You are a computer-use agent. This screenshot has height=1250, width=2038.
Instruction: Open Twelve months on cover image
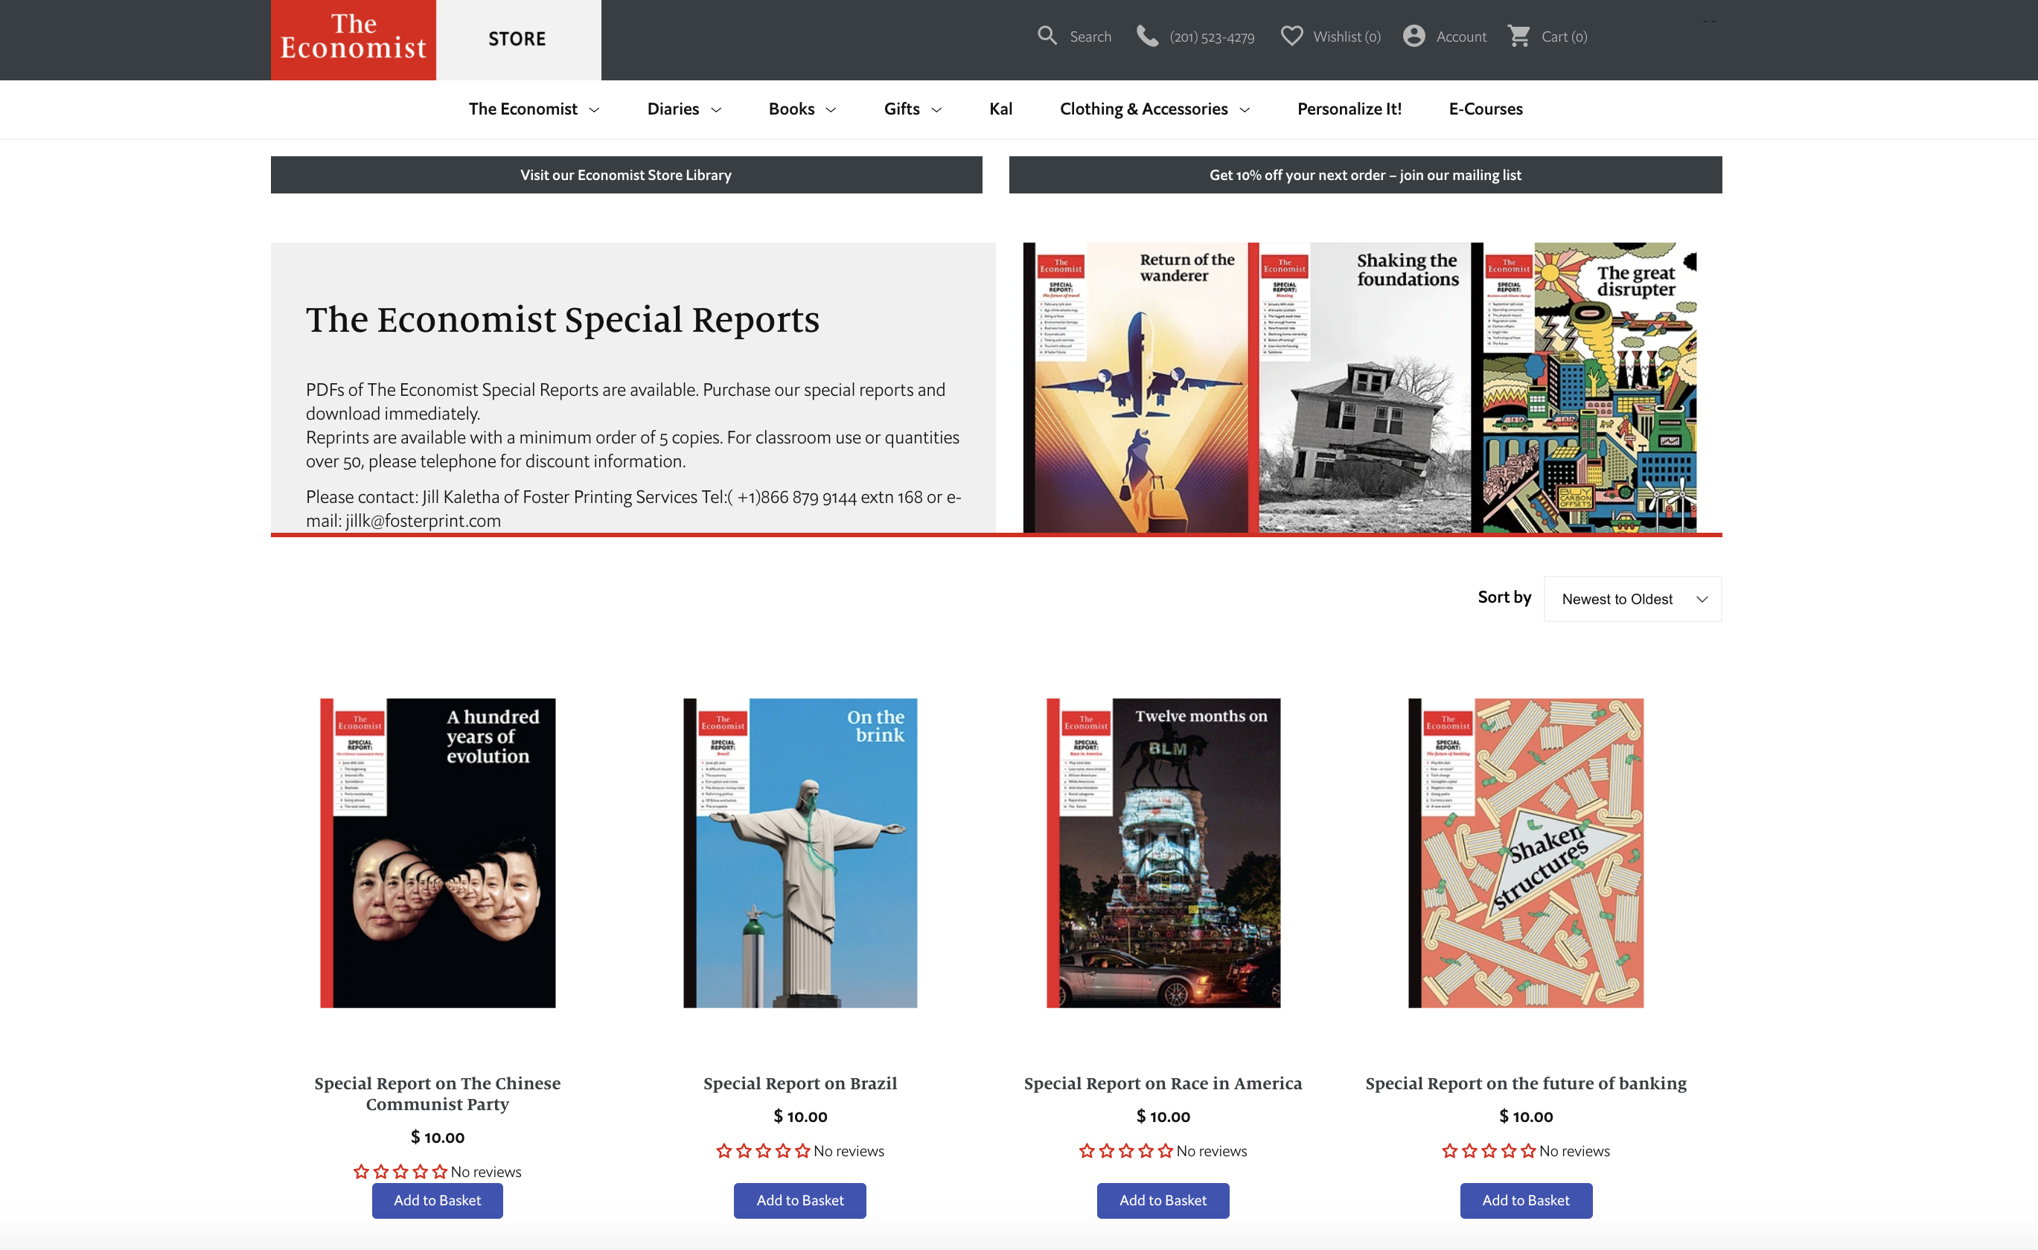(x=1163, y=853)
